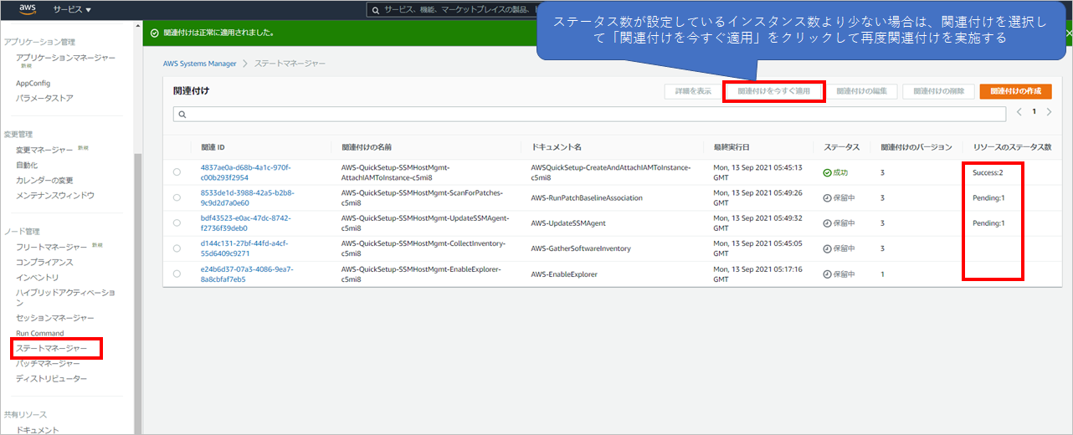
Task: Click the green success check icon in banner
Action: click(155, 33)
